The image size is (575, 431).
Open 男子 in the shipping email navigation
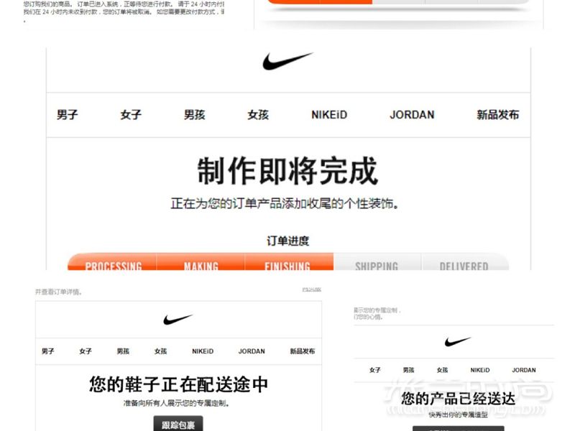(x=47, y=351)
